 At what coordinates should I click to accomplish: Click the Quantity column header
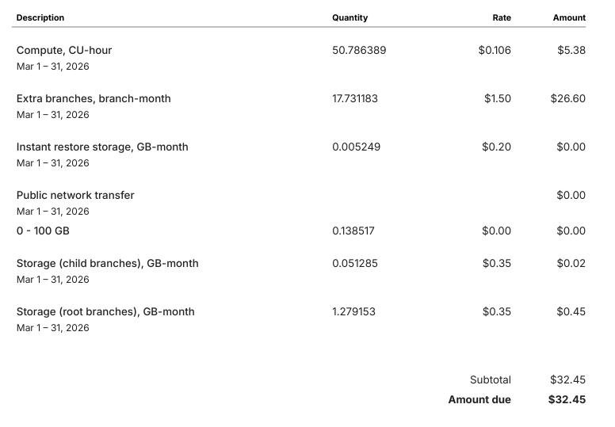coord(350,17)
